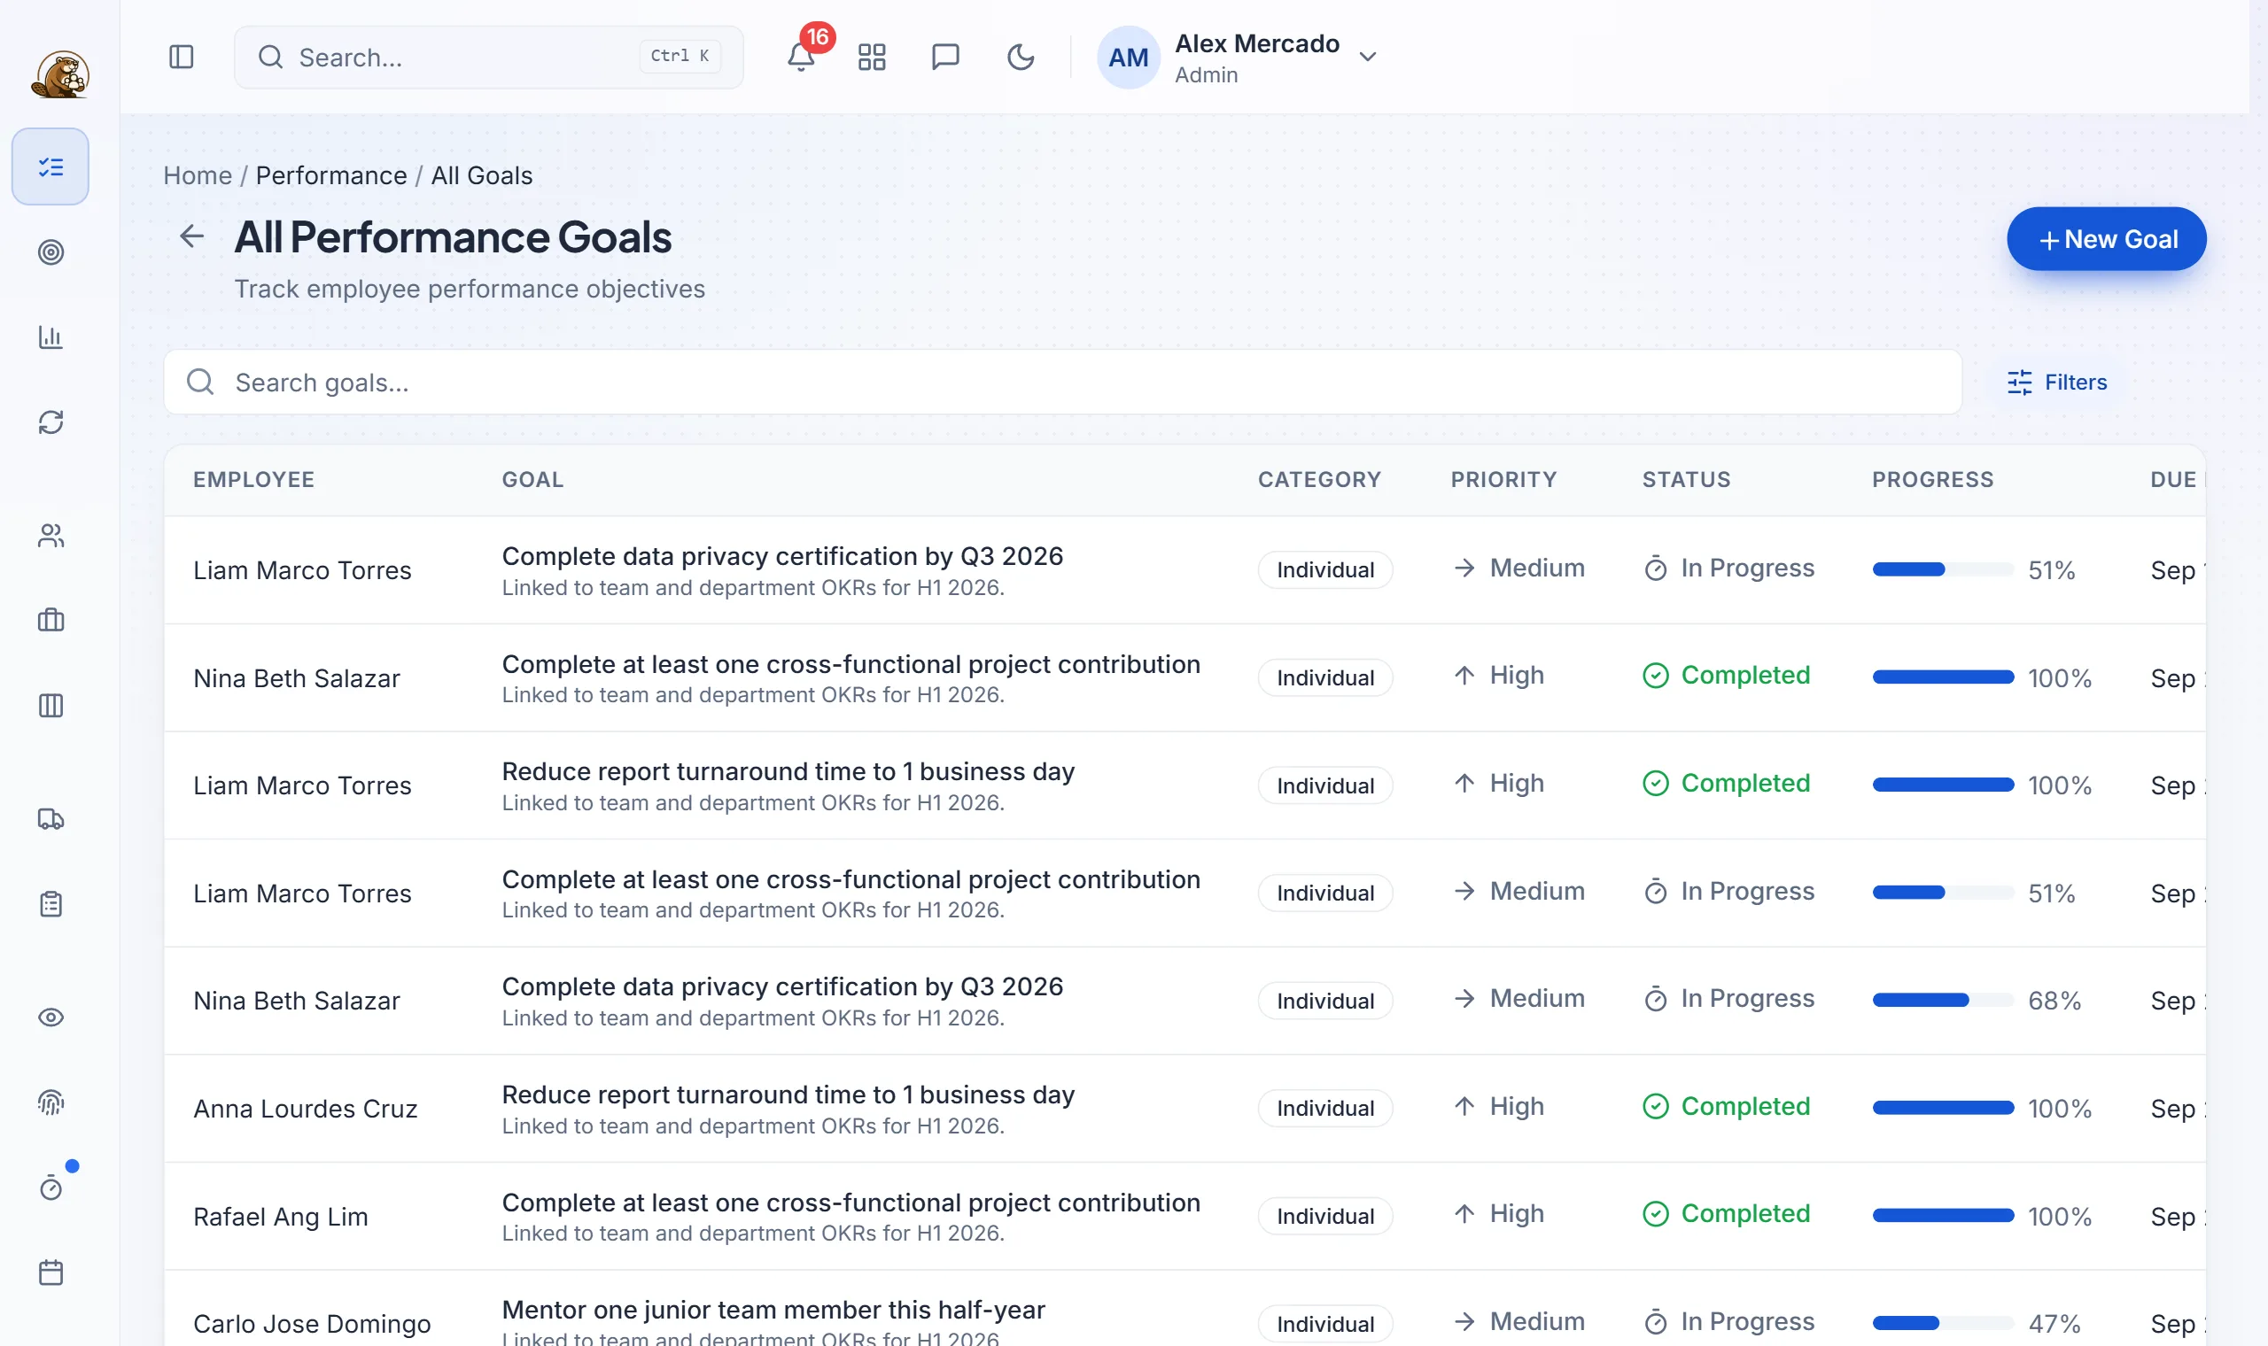Click the AM user avatar

pos(1128,58)
